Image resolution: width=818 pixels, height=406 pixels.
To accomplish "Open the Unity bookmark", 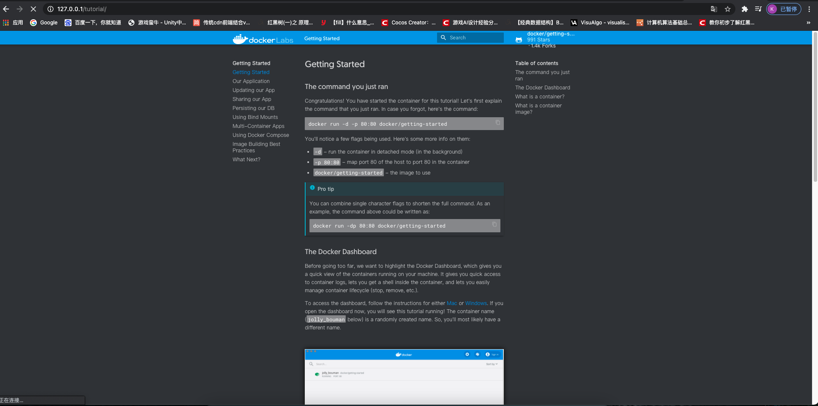I will (x=157, y=23).
